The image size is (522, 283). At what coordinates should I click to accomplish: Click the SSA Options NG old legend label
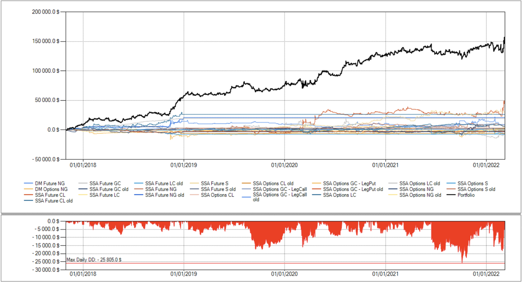pos(420,195)
